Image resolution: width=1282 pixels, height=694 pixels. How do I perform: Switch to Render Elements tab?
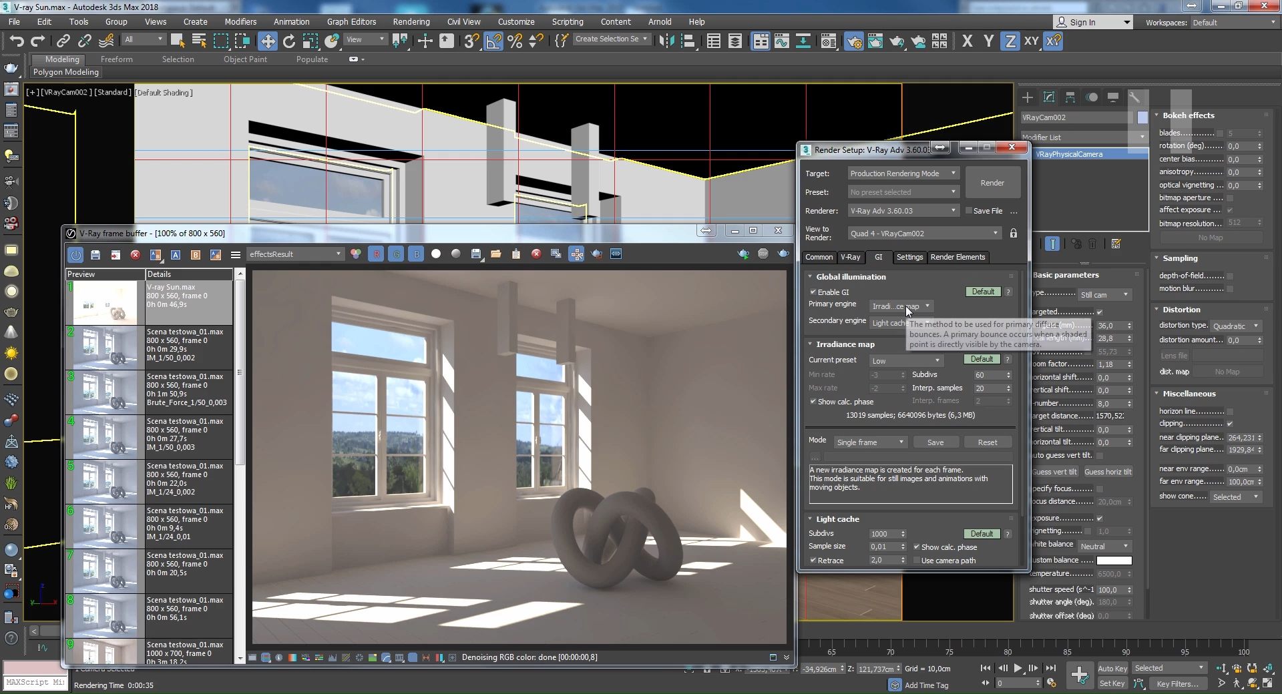click(x=957, y=257)
